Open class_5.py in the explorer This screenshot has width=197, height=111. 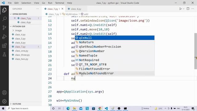click(x=26, y=39)
